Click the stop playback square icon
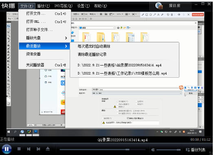The width and height of the screenshot is (214, 155). tap(19, 149)
